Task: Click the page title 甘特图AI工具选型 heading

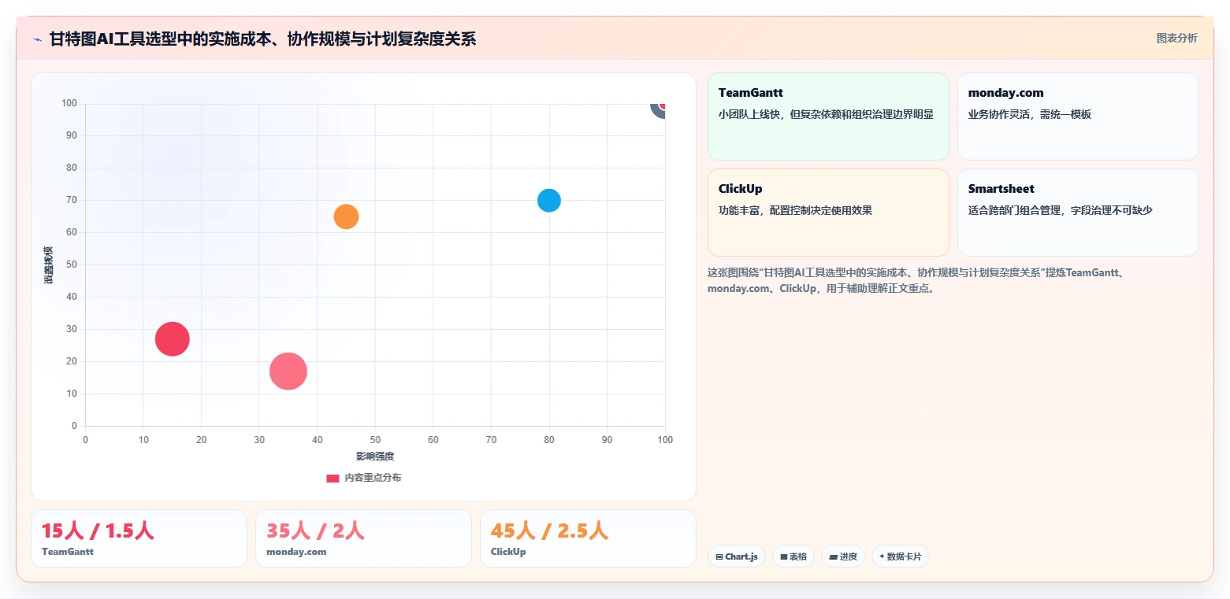Action: 262,39
